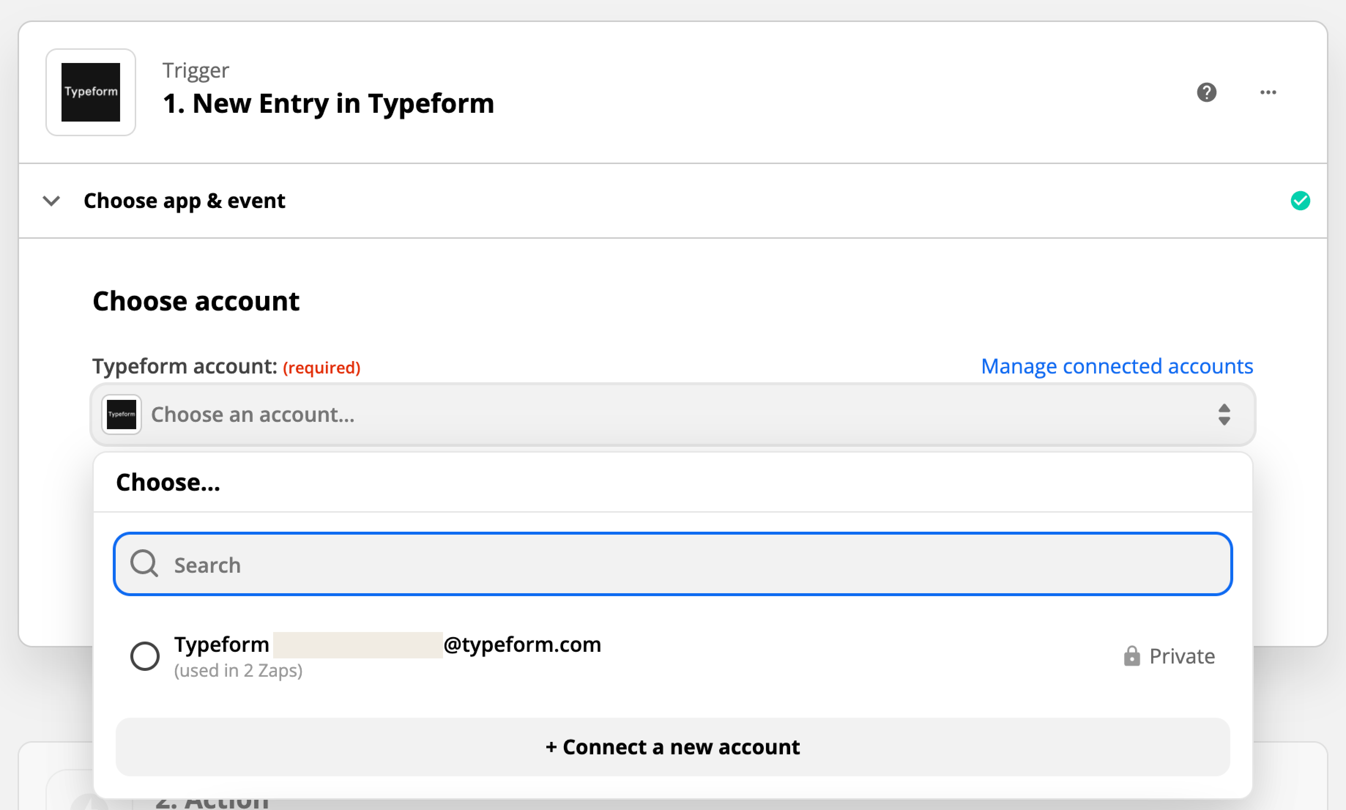Image resolution: width=1346 pixels, height=810 pixels.
Task: Click the New Entry in Typeform step title
Action: (328, 103)
